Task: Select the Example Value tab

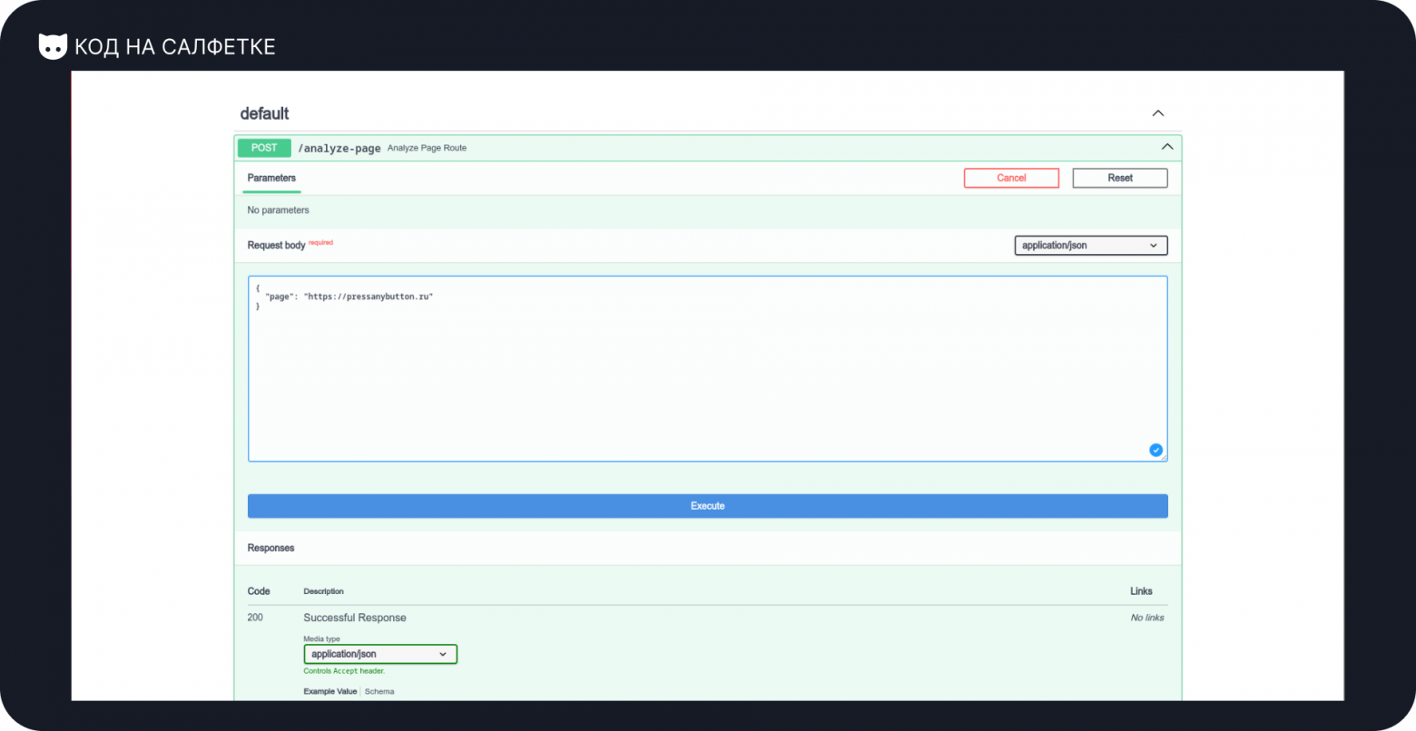Action: pyautogui.click(x=329, y=691)
